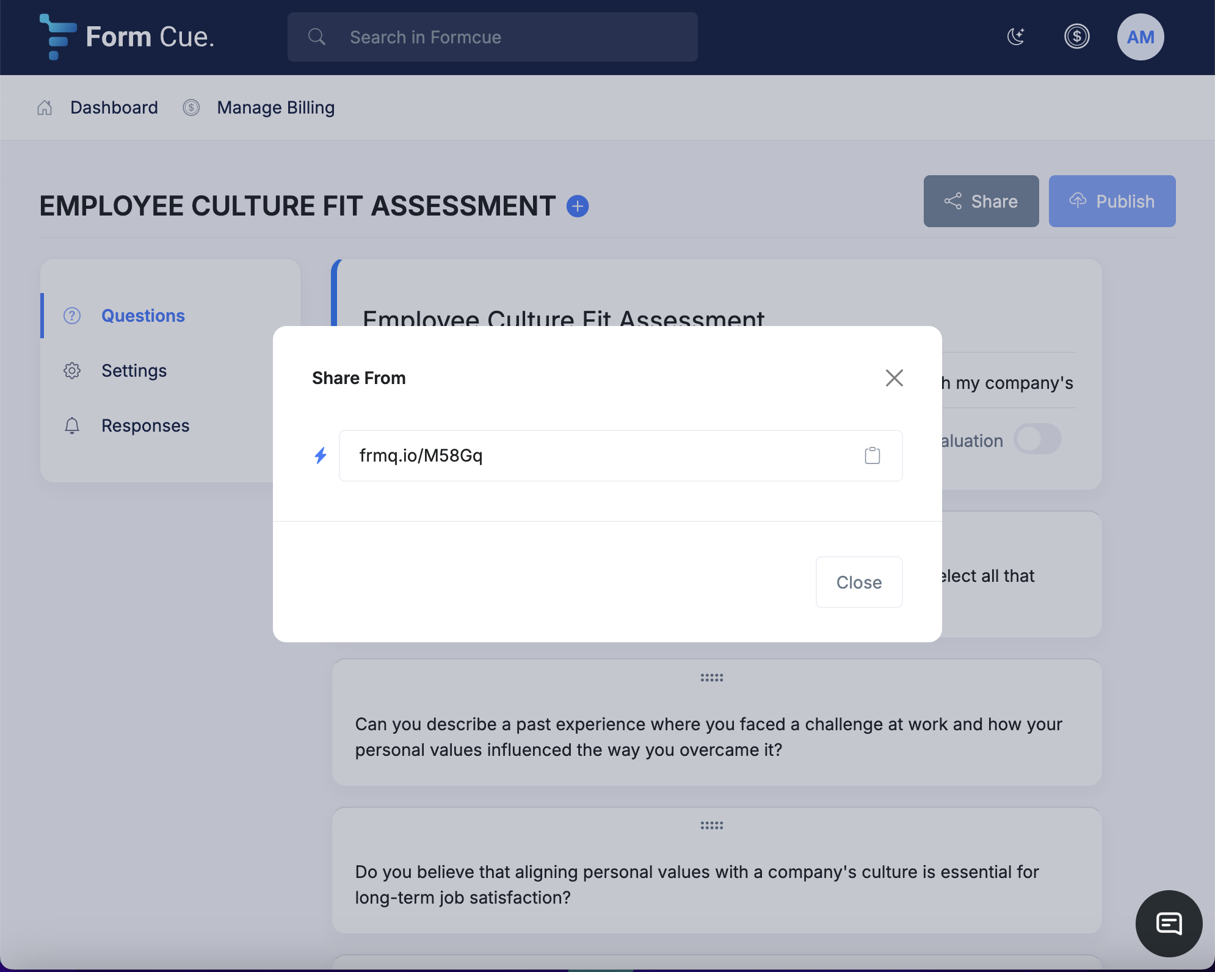Click the blue plus icon beside title
1215x972 pixels.
pyautogui.click(x=578, y=206)
